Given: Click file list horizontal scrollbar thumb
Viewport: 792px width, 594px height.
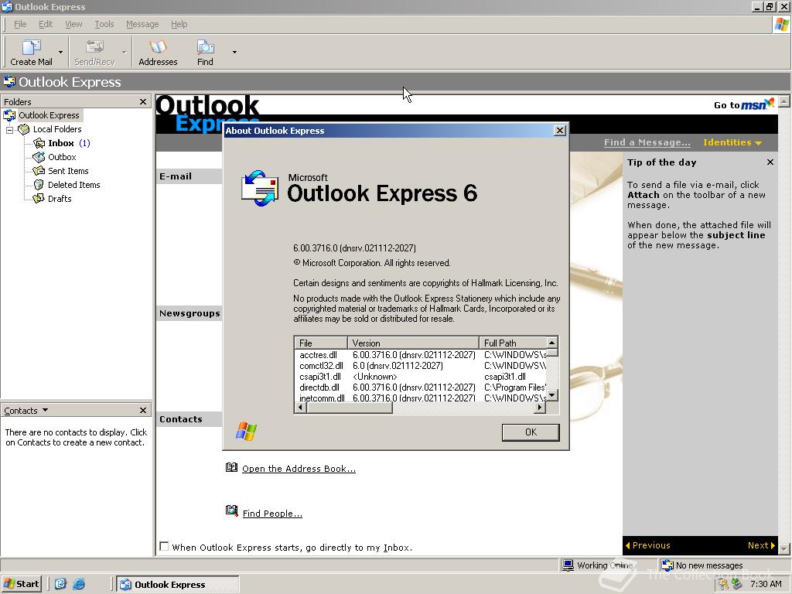Looking at the screenshot, I should tap(350, 407).
